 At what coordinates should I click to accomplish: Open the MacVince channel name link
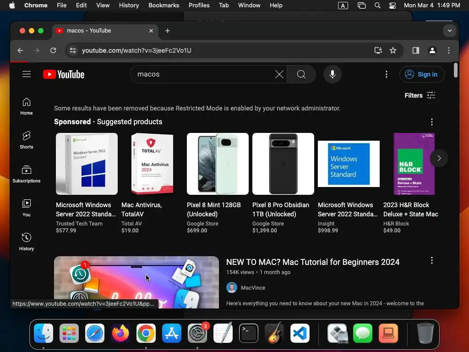pos(253,288)
